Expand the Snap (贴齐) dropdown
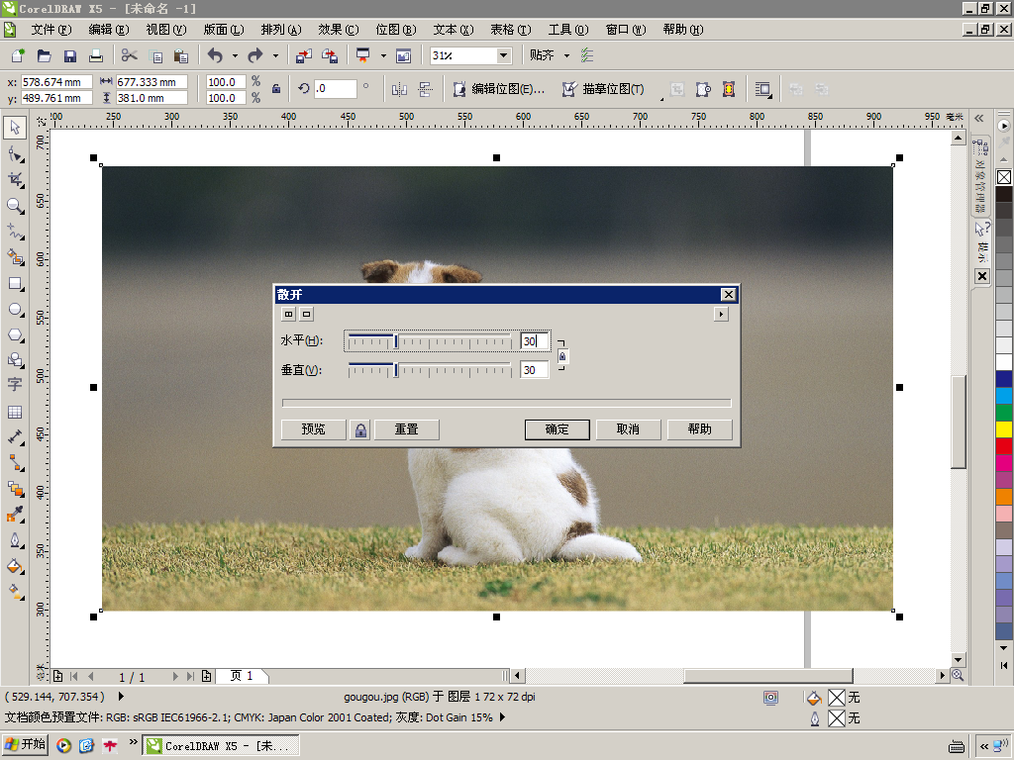The width and height of the screenshot is (1014, 760). 567,55
